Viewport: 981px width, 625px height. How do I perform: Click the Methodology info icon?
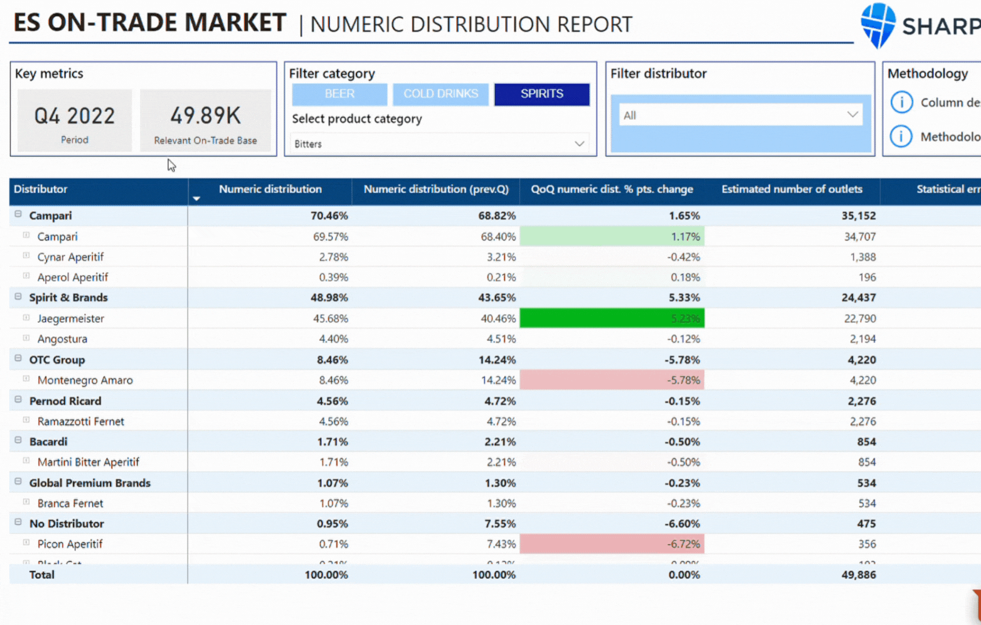pyautogui.click(x=901, y=137)
